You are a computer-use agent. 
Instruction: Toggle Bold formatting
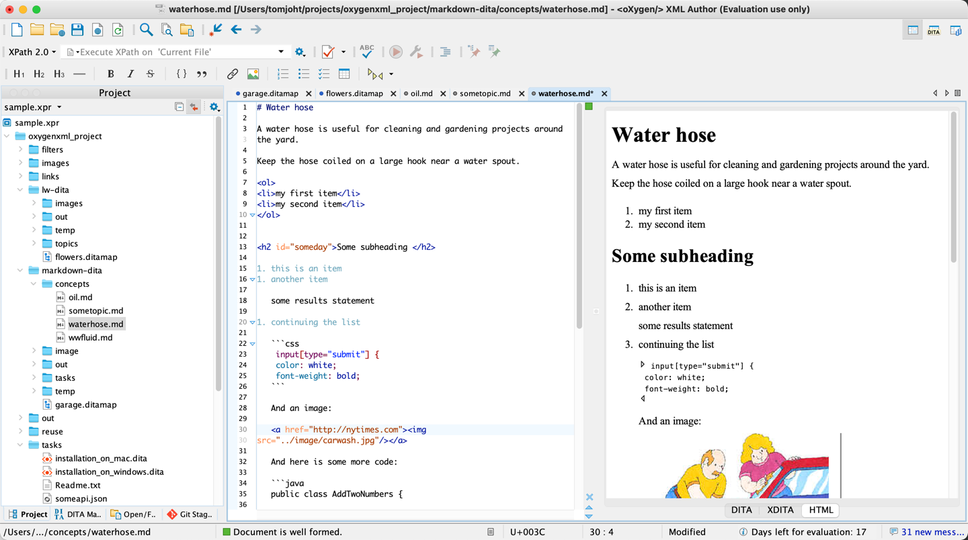click(110, 74)
